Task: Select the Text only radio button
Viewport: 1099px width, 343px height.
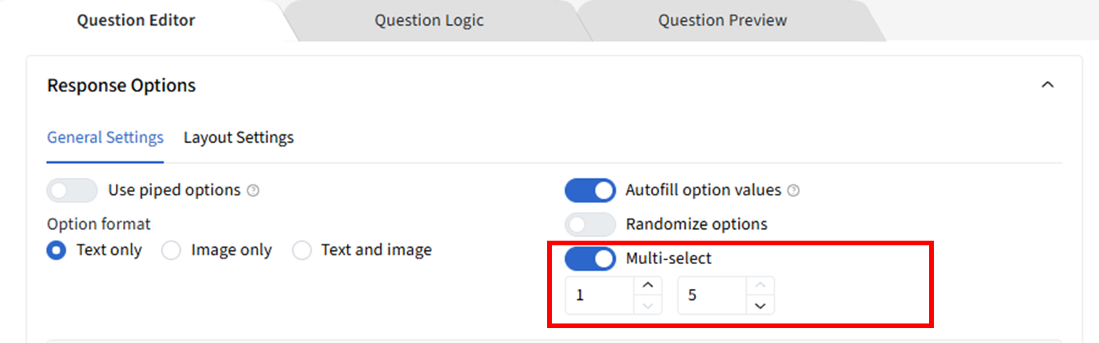Action: coord(56,250)
